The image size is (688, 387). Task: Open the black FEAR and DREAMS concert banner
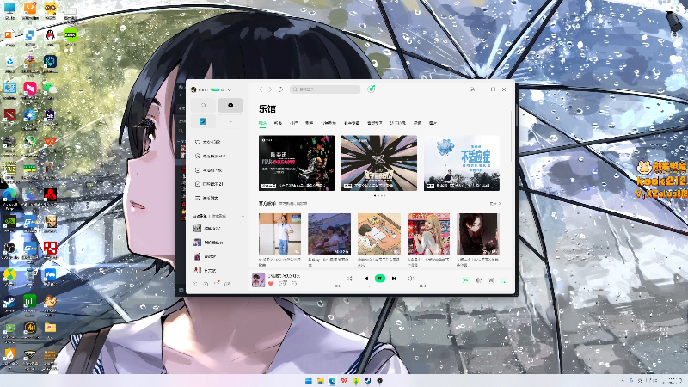pyautogui.click(x=297, y=163)
